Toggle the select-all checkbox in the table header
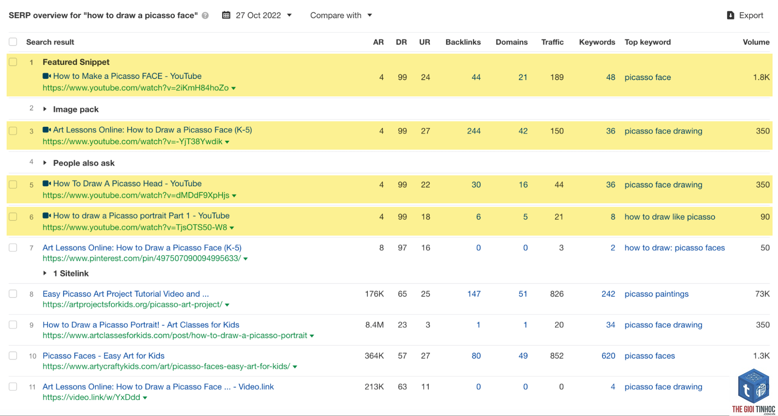The height and width of the screenshot is (416, 778). 13,42
